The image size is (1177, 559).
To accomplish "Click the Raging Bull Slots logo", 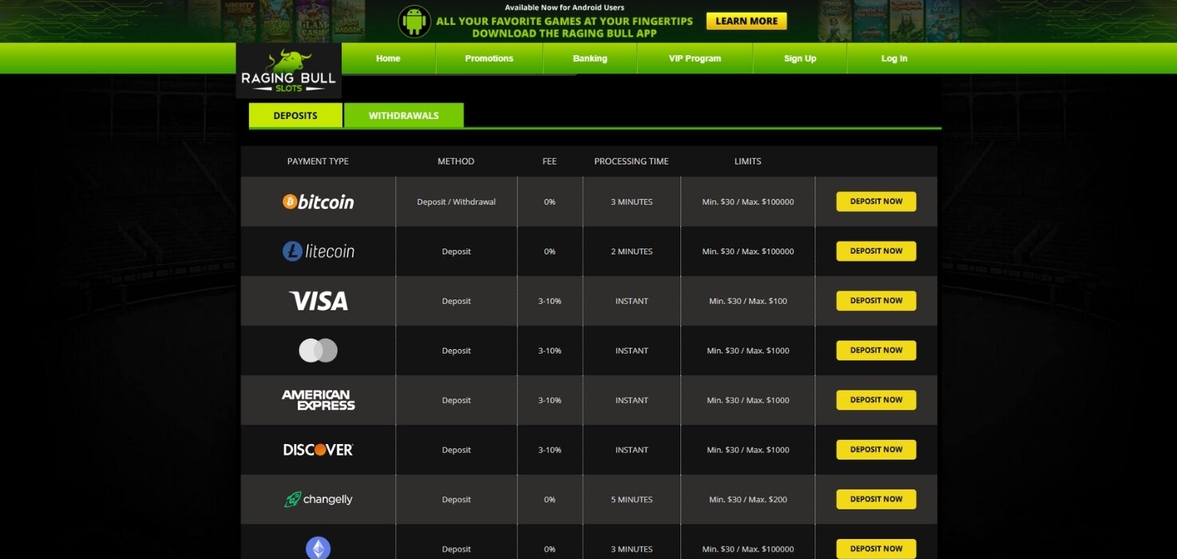I will pos(289,71).
